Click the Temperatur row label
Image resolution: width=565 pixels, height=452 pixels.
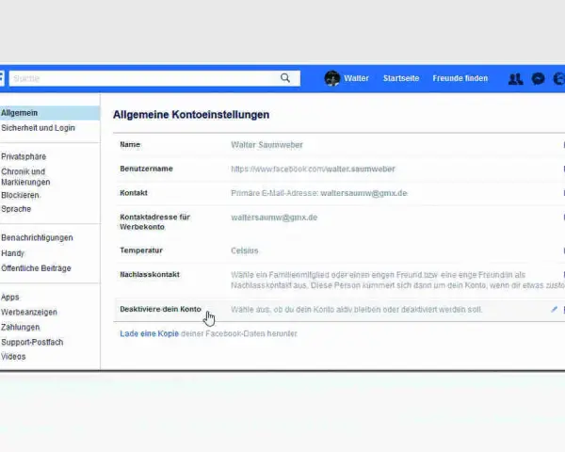(x=141, y=250)
